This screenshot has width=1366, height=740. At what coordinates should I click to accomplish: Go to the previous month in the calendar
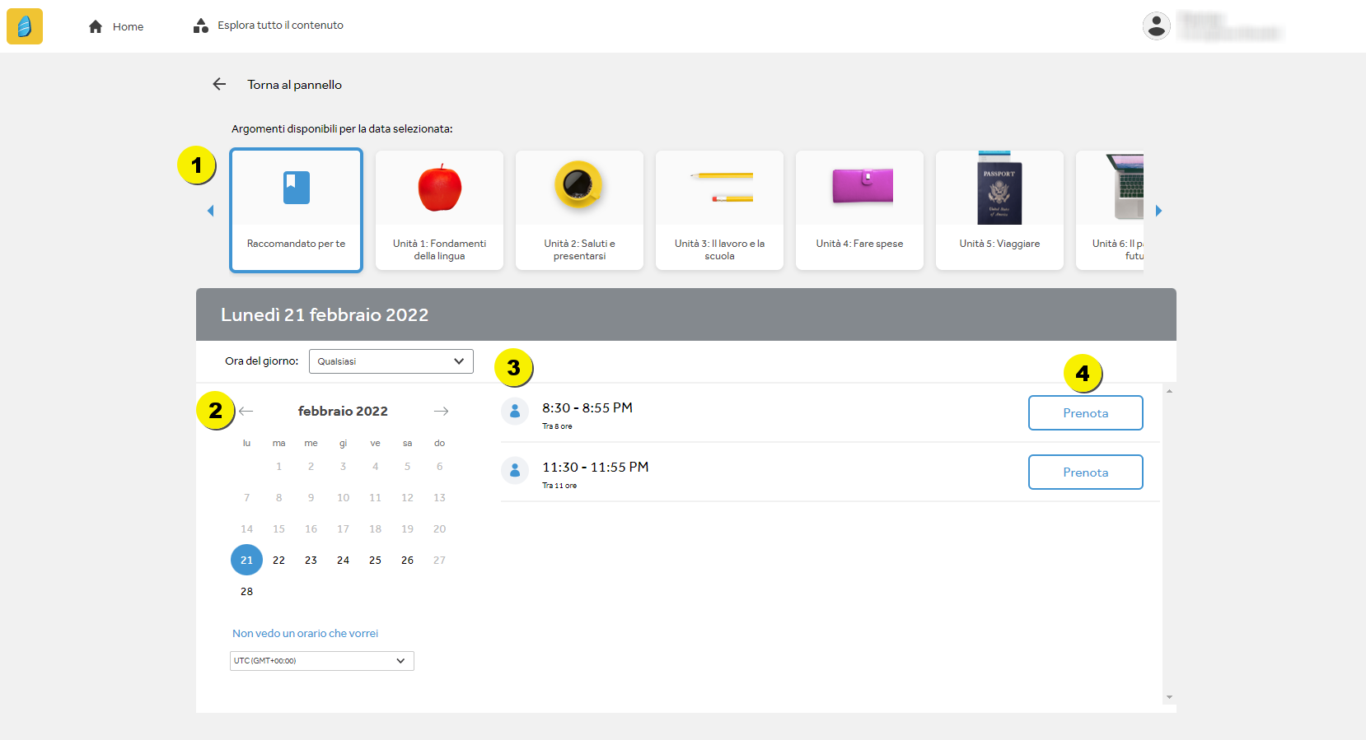[x=246, y=411]
